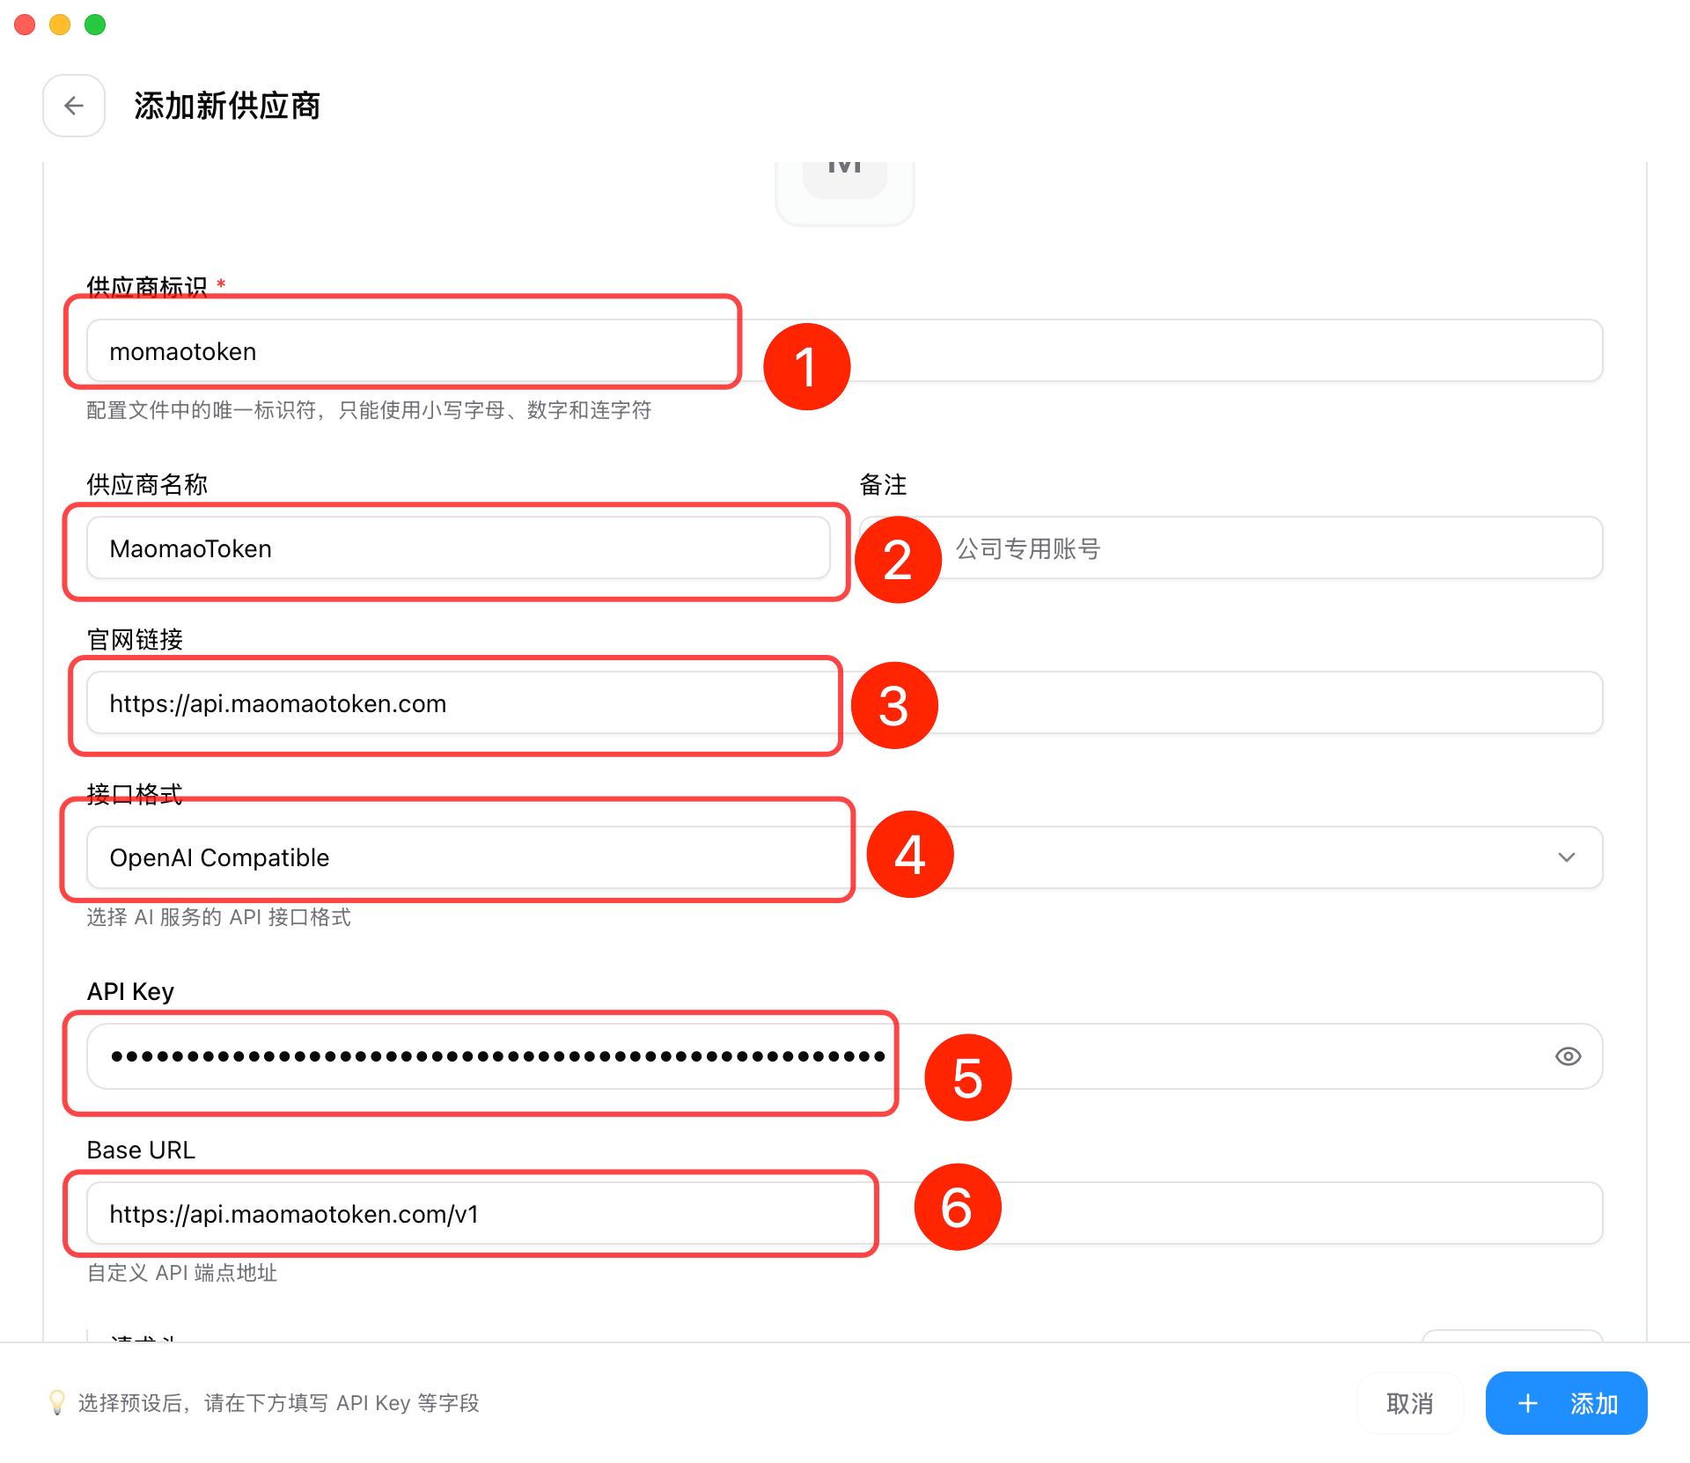Image resolution: width=1690 pixels, height=1463 pixels.
Task: Focus the 供应商名称 input field
Action: coord(458,548)
